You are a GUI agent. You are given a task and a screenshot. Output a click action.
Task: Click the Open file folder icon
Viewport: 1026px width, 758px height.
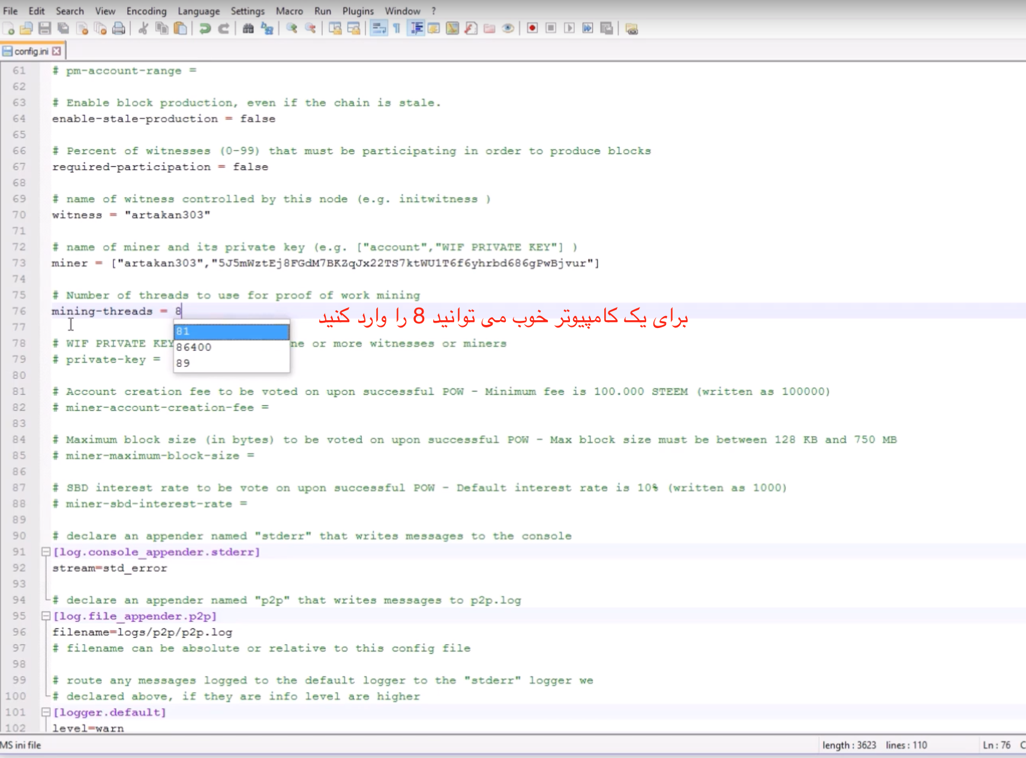pos(26,28)
